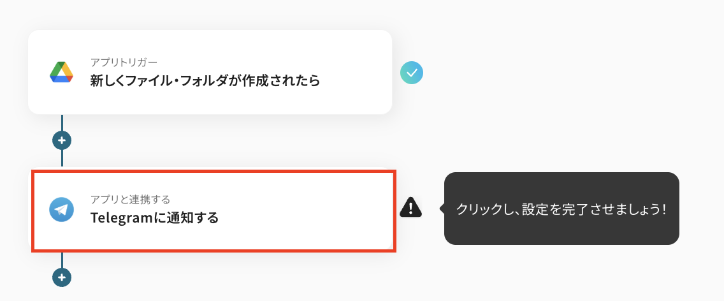Click the アプリと連携する label text
Image resolution: width=724 pixels, height=301 pixels.
pos(130,200)
